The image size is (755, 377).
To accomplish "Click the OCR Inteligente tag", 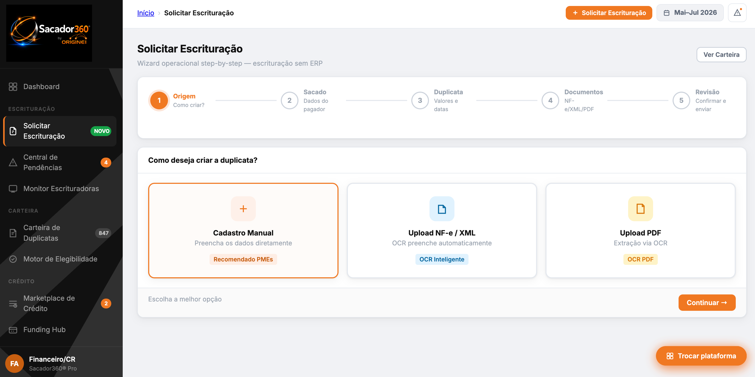I will coord(442,259).
